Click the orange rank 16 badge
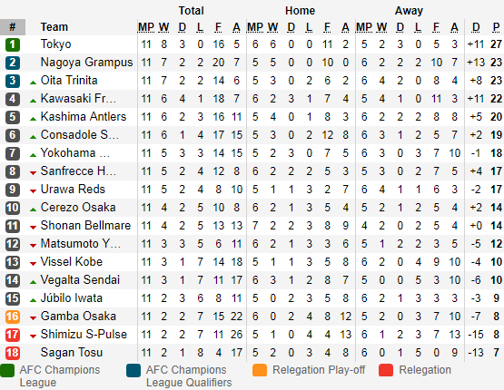Viewport: 504px width, 390px height. coord(13,317)
